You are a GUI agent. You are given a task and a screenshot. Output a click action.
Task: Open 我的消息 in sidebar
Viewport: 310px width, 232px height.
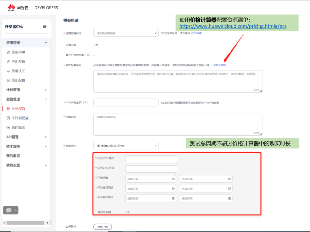[13, 156]
